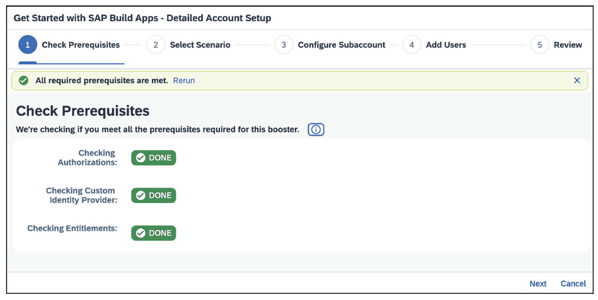Viewport: 598px width, 300px height.
Task: Click the green checkmark on the prerequisites banner
Action: pyautogui.click(x=23, y=81)
